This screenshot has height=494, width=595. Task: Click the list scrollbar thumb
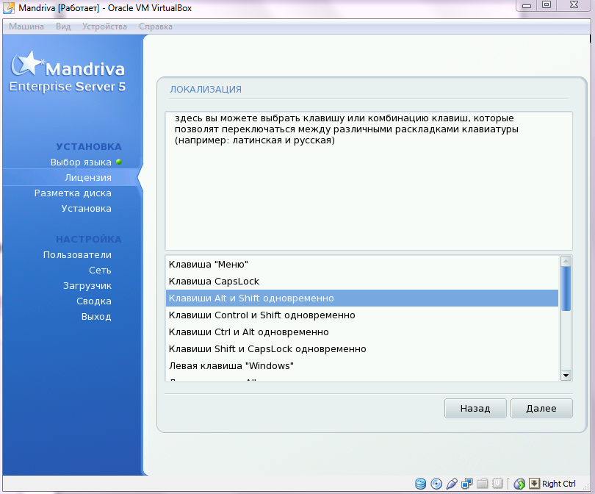[566, 289]
